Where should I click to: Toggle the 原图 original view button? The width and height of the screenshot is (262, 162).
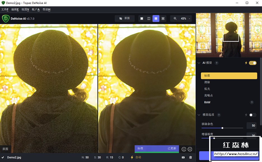point(124,18)
